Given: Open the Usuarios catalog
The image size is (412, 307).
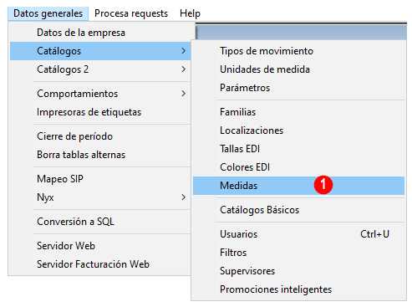Looking at the screenshot, I should 298,234.
